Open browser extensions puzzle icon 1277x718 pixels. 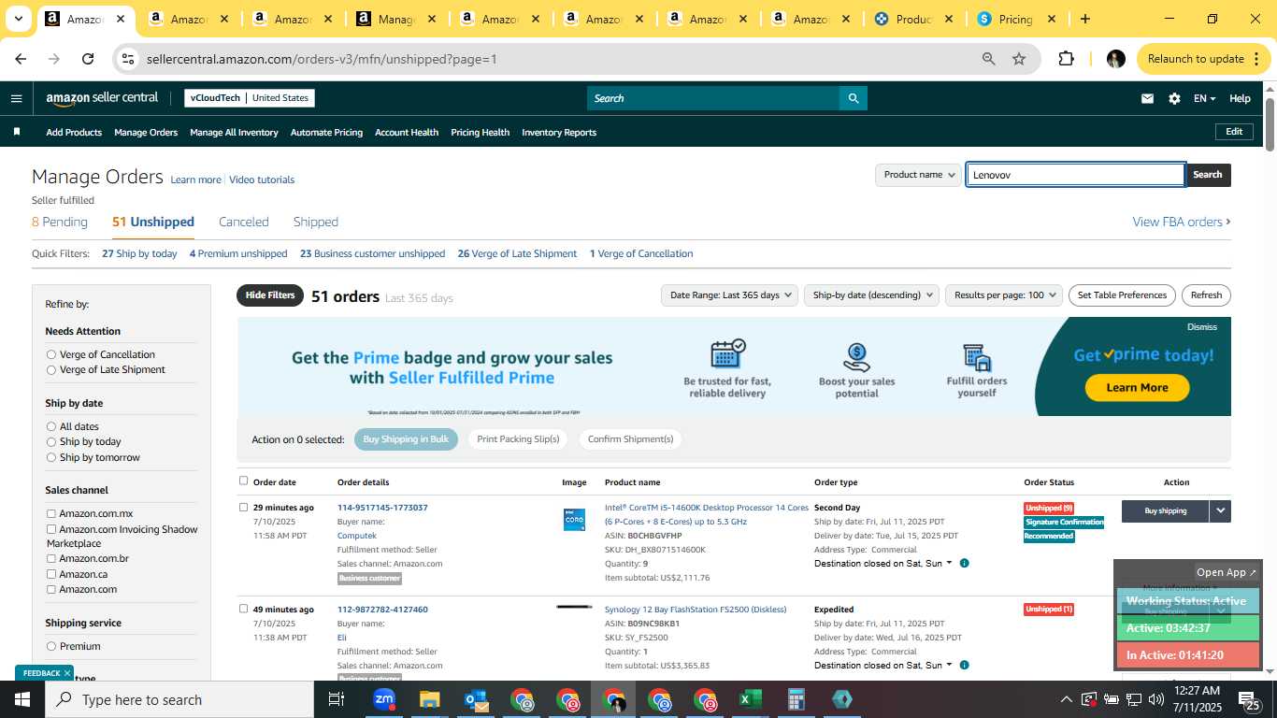pyautogui.click(x=1066, y=59)
